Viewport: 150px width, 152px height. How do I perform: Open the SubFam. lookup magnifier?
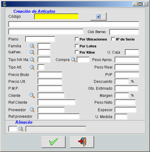32,52
